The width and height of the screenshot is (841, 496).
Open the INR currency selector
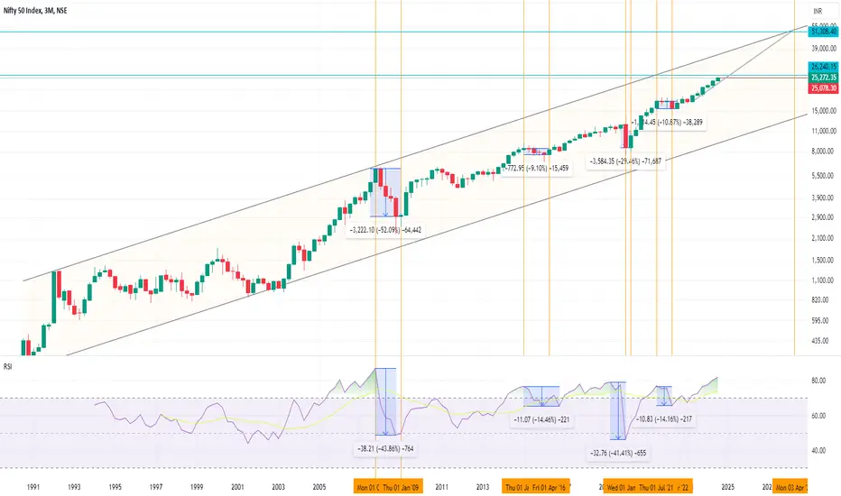point(818,11)
